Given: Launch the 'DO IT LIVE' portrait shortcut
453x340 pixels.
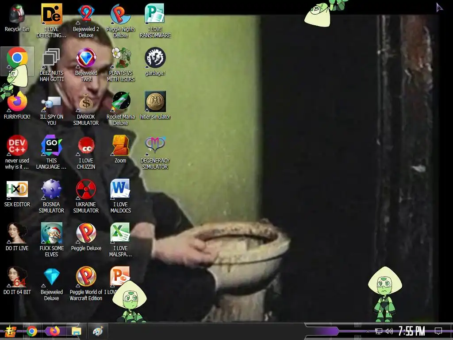Looking at the screenshot, I should point(17,237).
